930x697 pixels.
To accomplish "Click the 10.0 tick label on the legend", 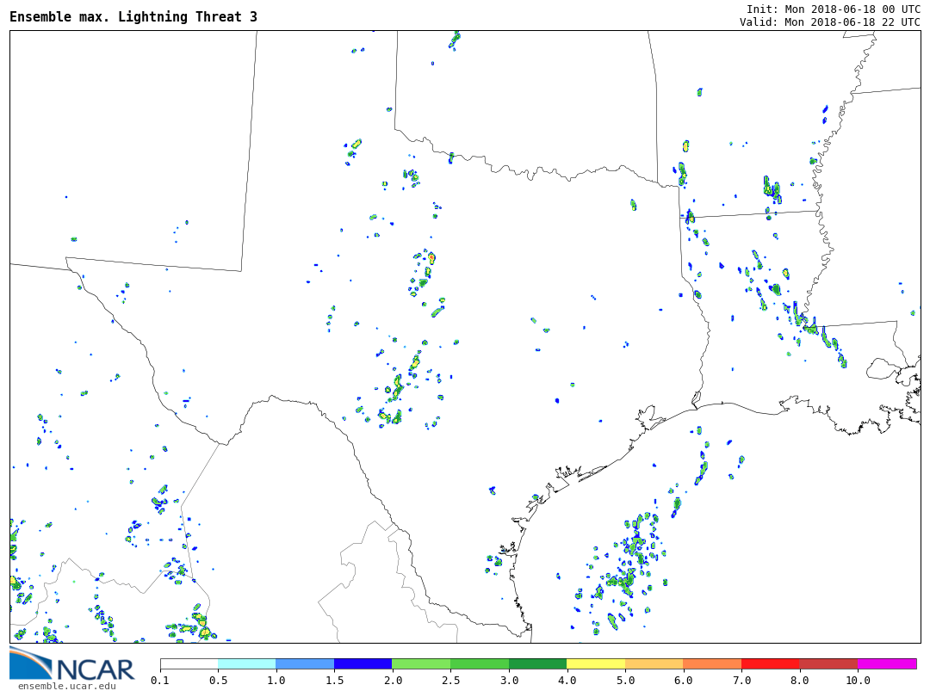I will pos(858,681).
